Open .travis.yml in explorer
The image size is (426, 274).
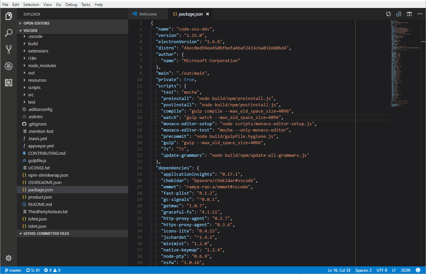pyautogui.click(x=72, y=138)
